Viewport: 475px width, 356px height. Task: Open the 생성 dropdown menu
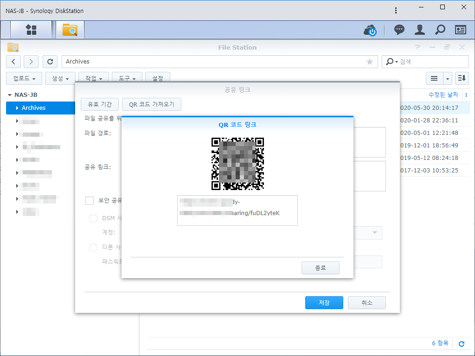pos(60,78)
